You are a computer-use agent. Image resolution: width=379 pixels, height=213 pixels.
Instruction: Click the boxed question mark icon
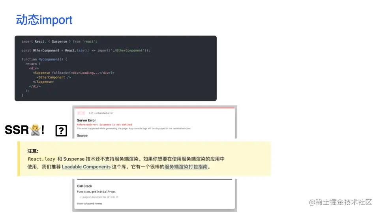pyautogui.click(x=61, y=131)
